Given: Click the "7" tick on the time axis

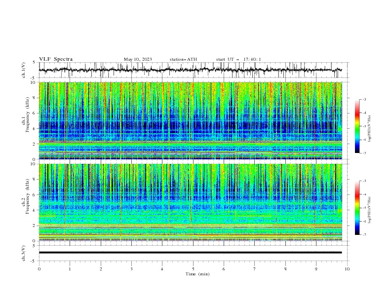Looking at the screenshot, I should pyautogui.click(x=255, y=269).
